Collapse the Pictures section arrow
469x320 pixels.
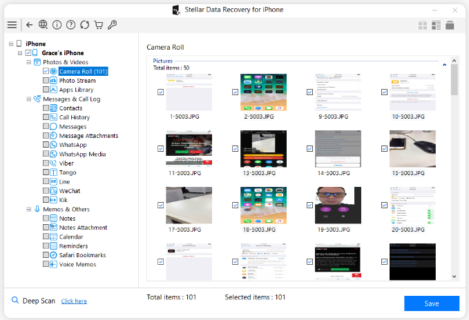(x=444, y=64)
